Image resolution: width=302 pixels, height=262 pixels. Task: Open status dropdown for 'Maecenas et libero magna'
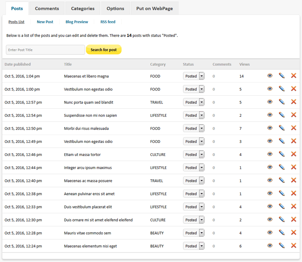[x=194, y=76]
